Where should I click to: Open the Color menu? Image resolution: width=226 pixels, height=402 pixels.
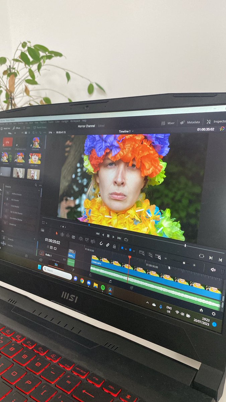(57, 121)
